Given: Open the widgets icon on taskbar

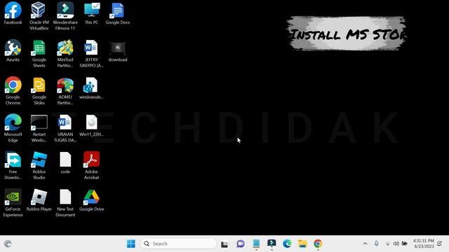Looking at the screenshot, I should tap(8, 244).
